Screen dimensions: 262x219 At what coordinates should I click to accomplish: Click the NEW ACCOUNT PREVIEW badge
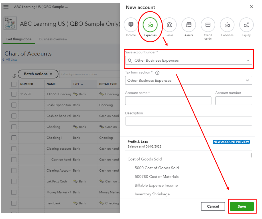pos(231,142)
